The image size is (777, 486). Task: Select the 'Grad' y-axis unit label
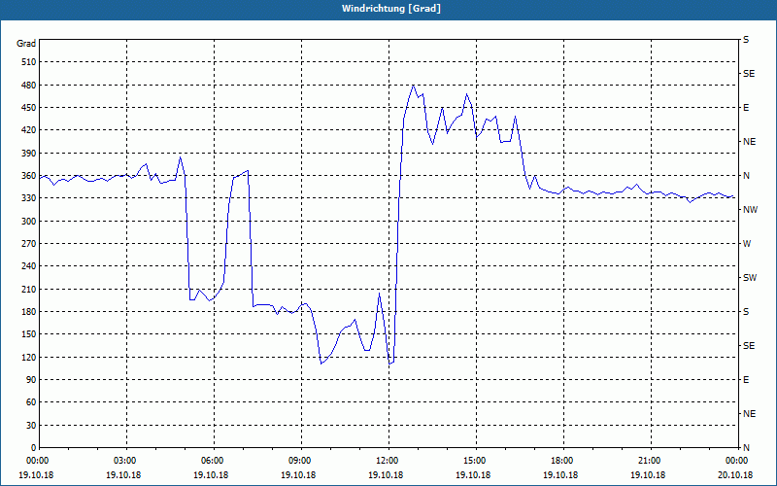[x=26, y=44]
